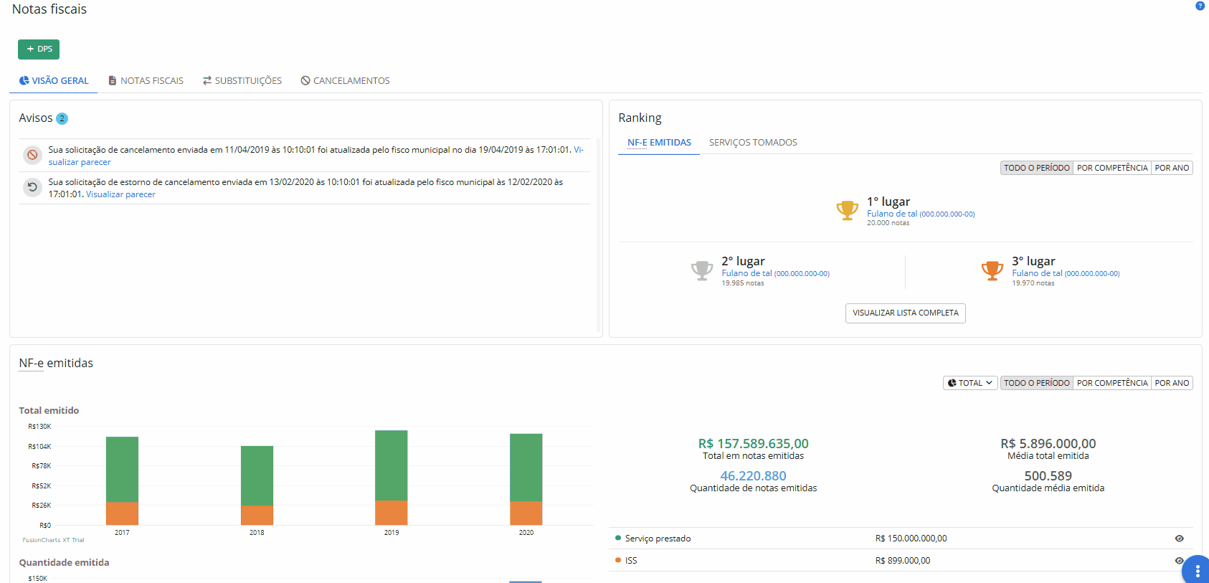Click the gold first place trophy
Screen dimensions: 1209x583
pyautogui.click(x=847, y=211)
